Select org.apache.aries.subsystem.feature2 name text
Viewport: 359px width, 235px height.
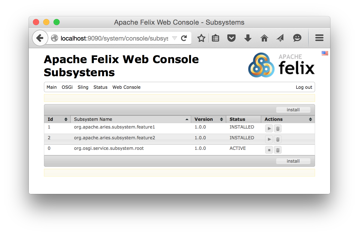click(x=114, y=138)
